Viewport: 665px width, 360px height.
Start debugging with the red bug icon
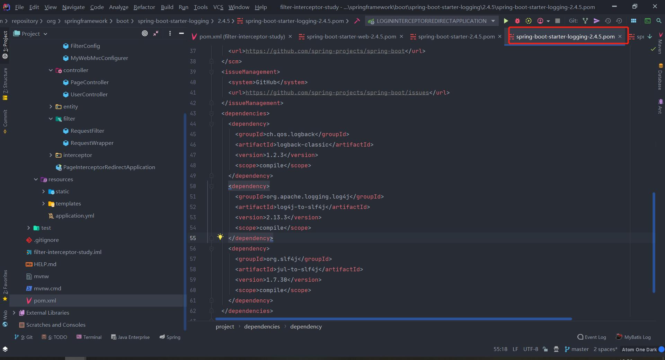click(x=517, y=21)
